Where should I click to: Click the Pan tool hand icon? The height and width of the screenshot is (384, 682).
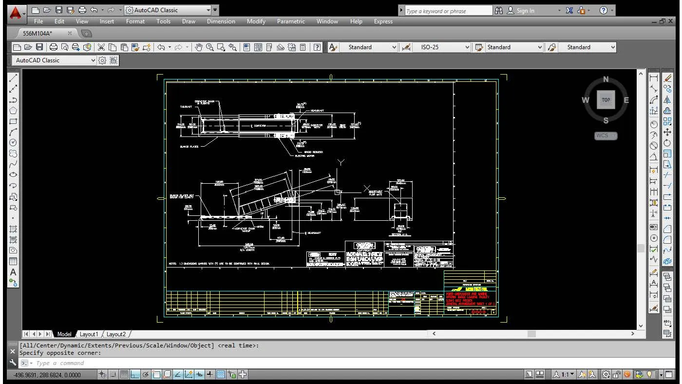tap(198, 47)
